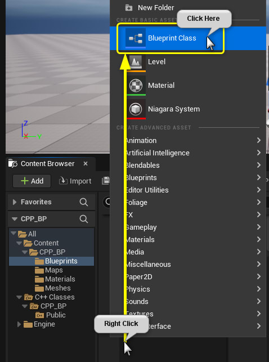This screenshot has width=269, height=362.
Task: Open the Animation submenu
Action: [187, 140]
